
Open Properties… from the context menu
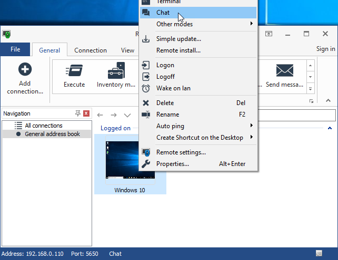[x=198, y=164]
